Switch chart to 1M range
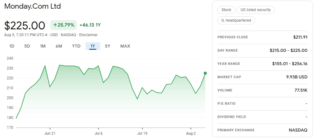This screenshot has height=139, width=316. click(43, 46)
